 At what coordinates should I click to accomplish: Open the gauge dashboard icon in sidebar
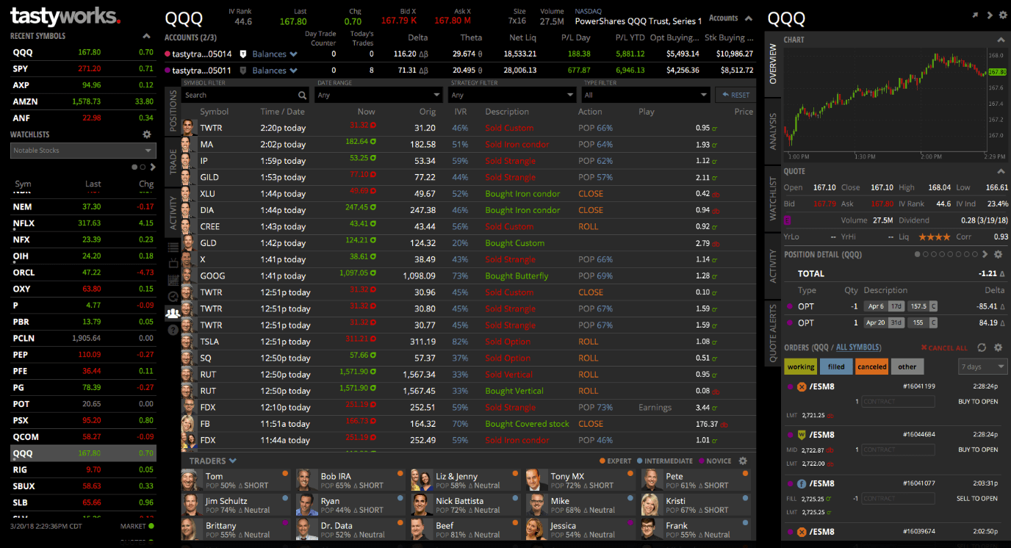[173, 296]
